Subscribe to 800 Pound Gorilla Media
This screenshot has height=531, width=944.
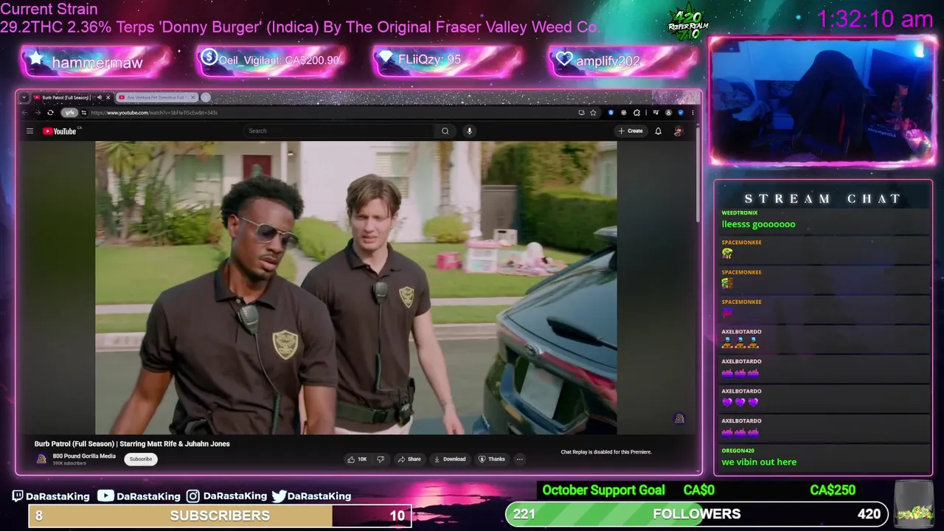(x=140, y=459)
